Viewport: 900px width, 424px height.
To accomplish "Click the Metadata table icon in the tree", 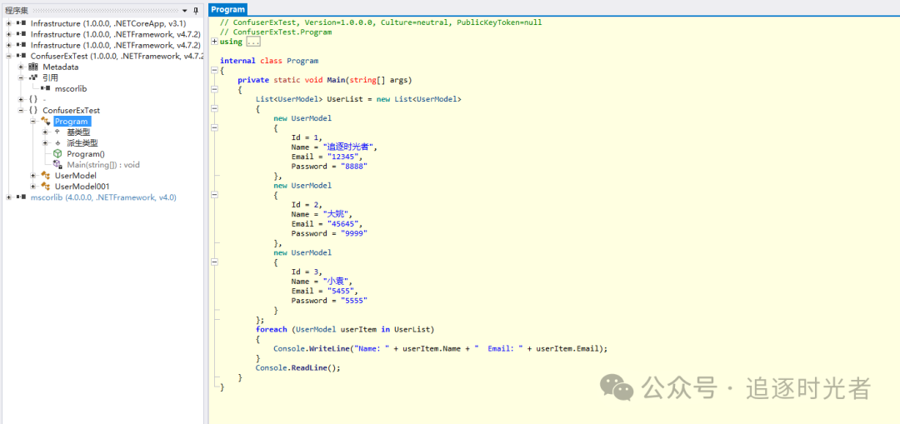I will click(x=33, y=67).
